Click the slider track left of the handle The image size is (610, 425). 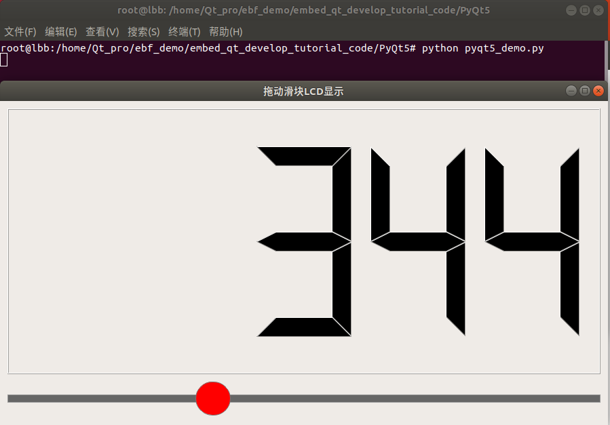102,399
